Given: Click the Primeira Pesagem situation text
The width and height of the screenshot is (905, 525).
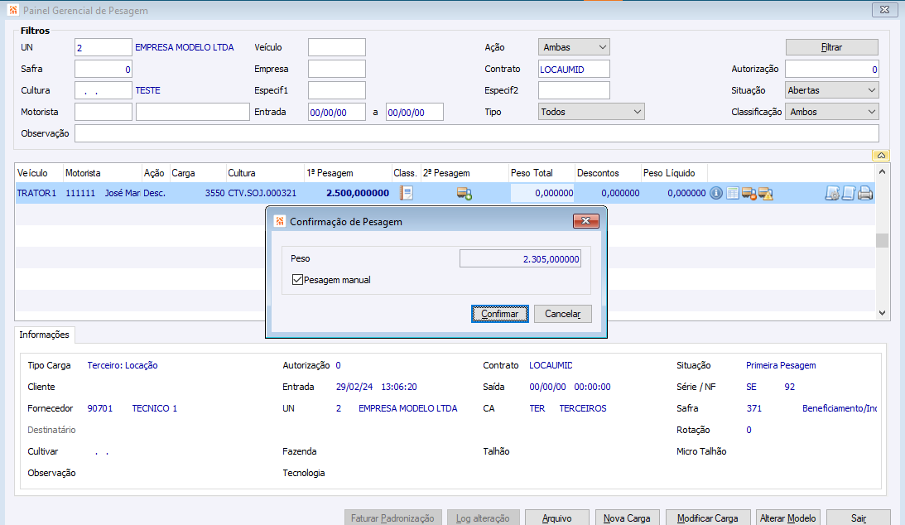Looking at the screenshot, I should (781, 365).
